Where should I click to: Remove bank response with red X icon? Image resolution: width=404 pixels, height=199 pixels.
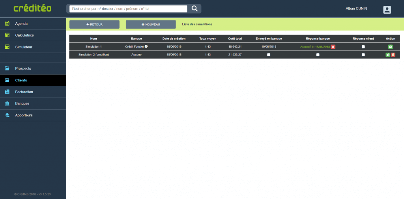[x=333, y=47]
